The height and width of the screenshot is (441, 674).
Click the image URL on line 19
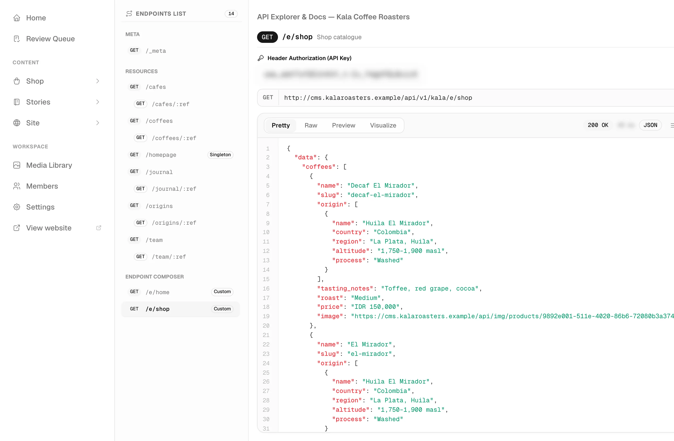(x=513, y=316)
